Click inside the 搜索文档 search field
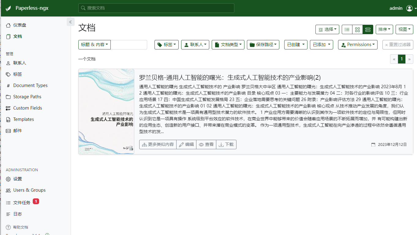417x235 pixels. click(x=157, y=8)
